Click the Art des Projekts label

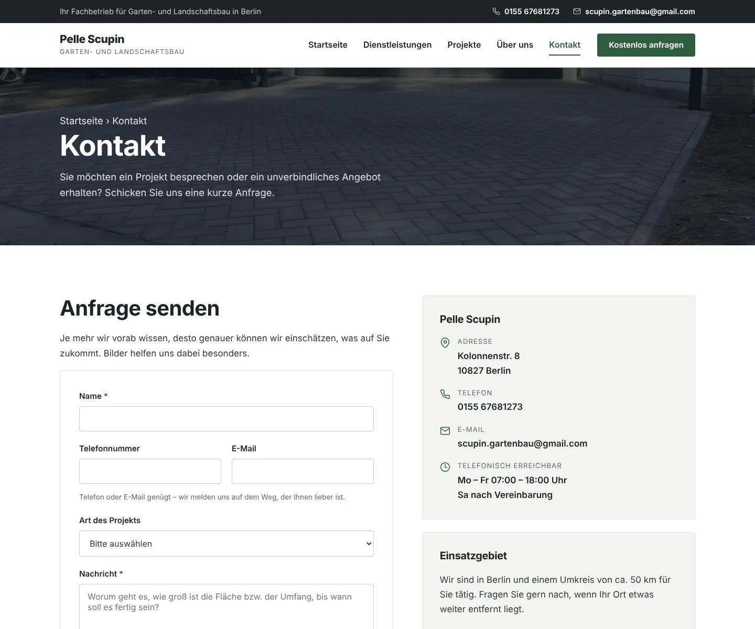(110, 520)
